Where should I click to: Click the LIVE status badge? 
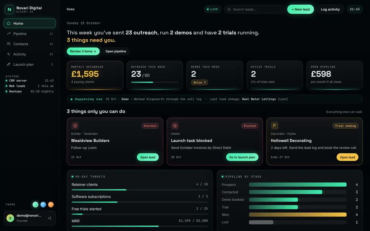[212, 9]
